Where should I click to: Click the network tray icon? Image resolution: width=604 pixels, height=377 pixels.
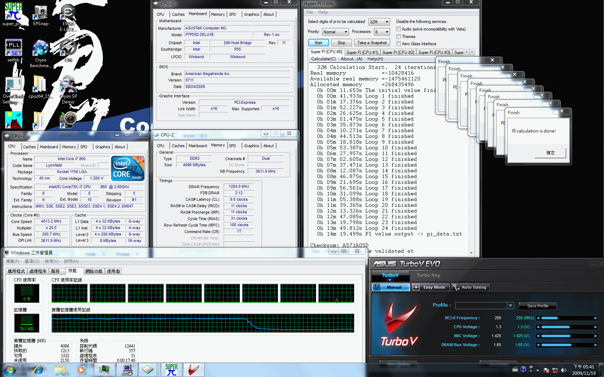click(555, 370)
